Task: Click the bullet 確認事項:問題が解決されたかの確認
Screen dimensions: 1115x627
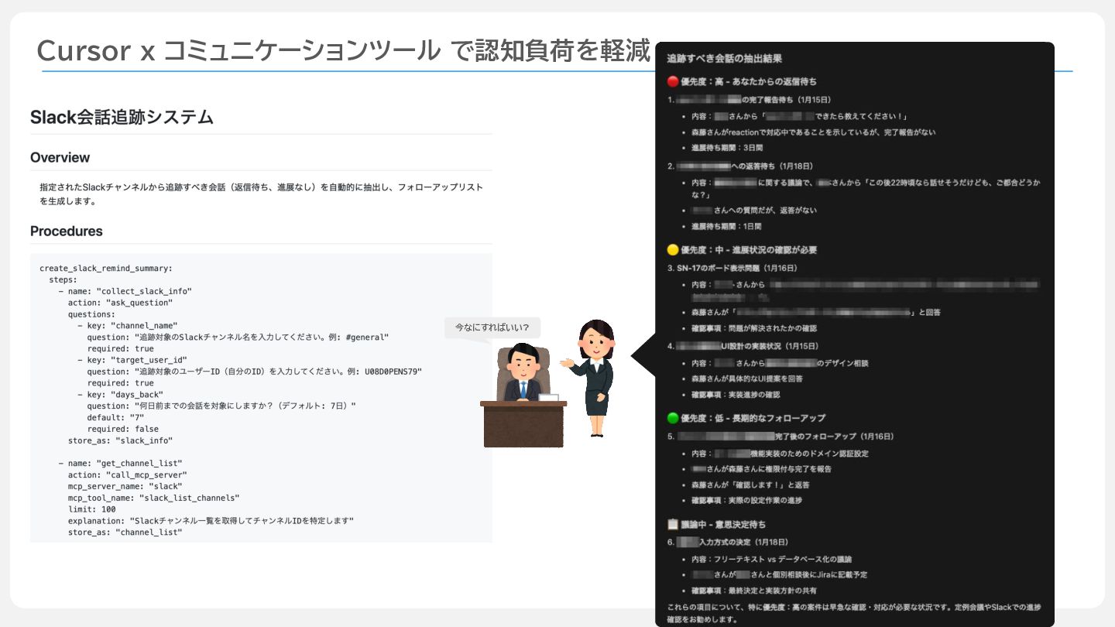Action: point(753,328)
